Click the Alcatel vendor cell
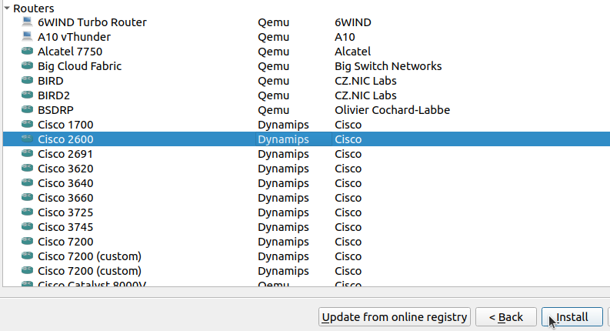 click(353, 52)
